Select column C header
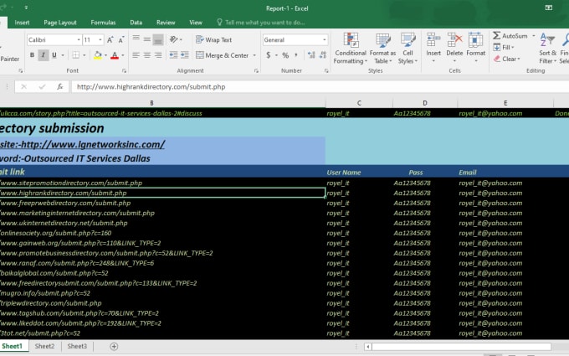The image size is (569, 356). point(359,103)
